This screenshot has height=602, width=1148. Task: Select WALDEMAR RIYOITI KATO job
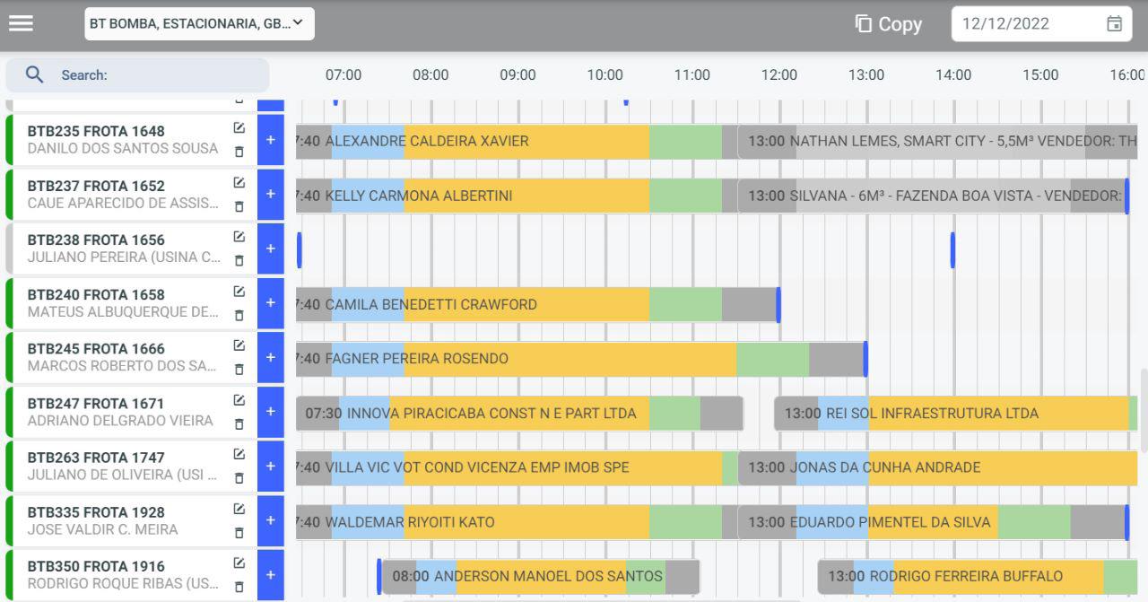point(515,522)
